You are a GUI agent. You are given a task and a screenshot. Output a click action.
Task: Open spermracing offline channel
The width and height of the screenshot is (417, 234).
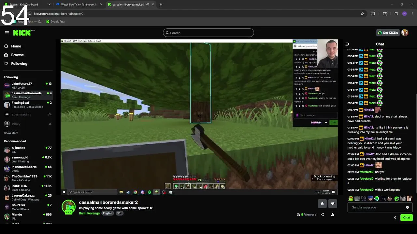click(28, 114)
